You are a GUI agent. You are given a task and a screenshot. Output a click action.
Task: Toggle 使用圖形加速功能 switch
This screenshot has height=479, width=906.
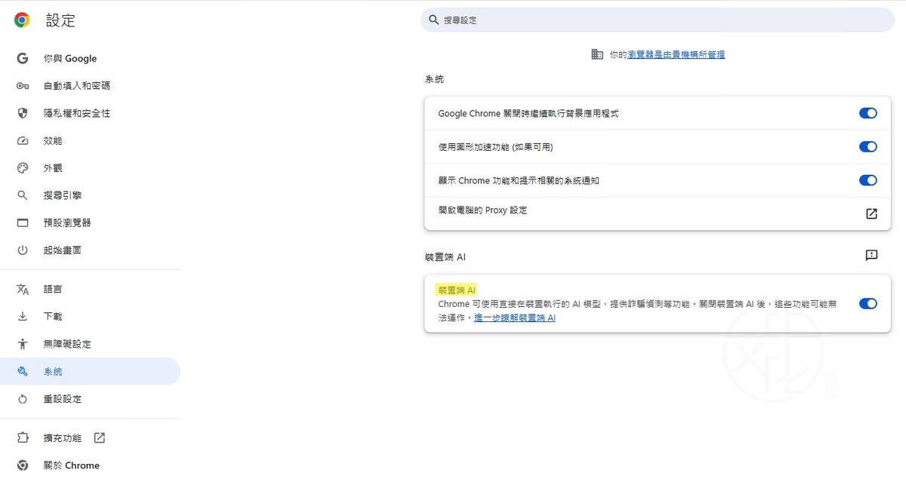868,146
